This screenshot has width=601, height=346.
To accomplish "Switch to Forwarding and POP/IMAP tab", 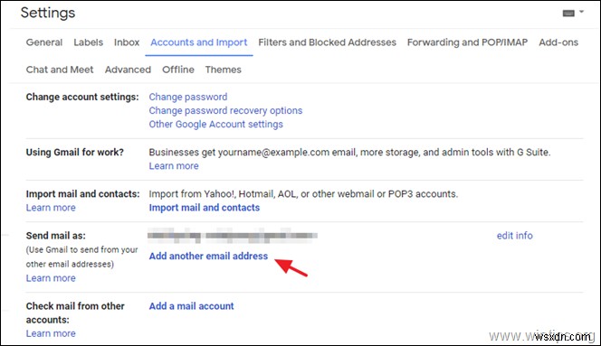I will pyautogui.click(x=467, y=42).
